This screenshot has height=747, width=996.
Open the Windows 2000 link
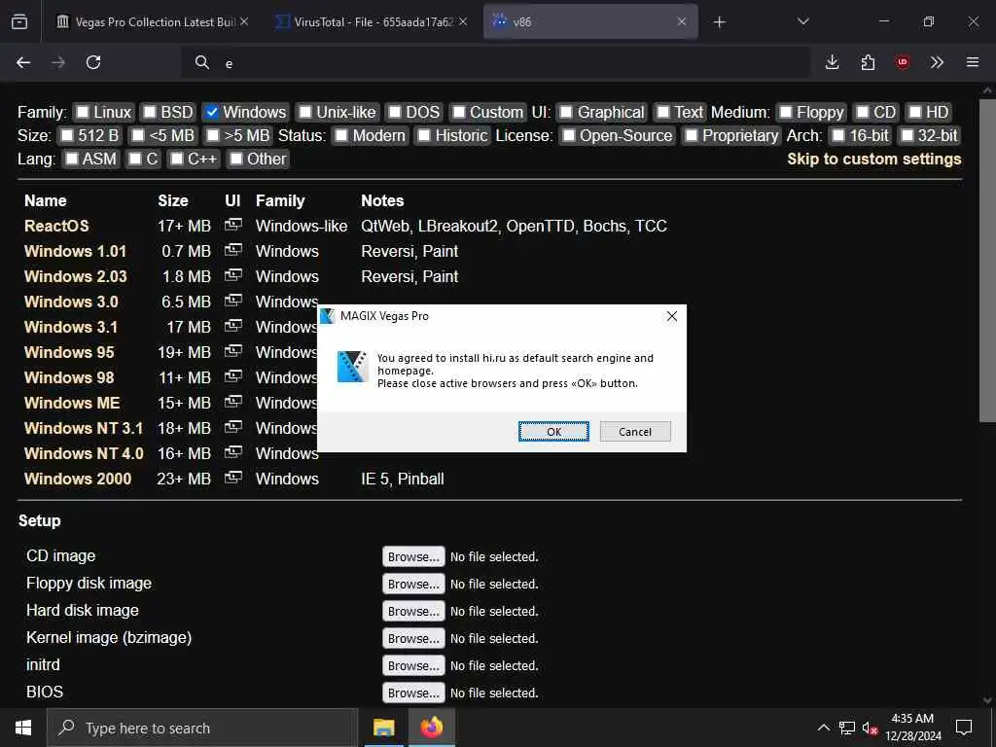pos(78,479)
